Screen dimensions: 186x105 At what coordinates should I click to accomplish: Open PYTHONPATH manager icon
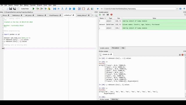(92, 9)
